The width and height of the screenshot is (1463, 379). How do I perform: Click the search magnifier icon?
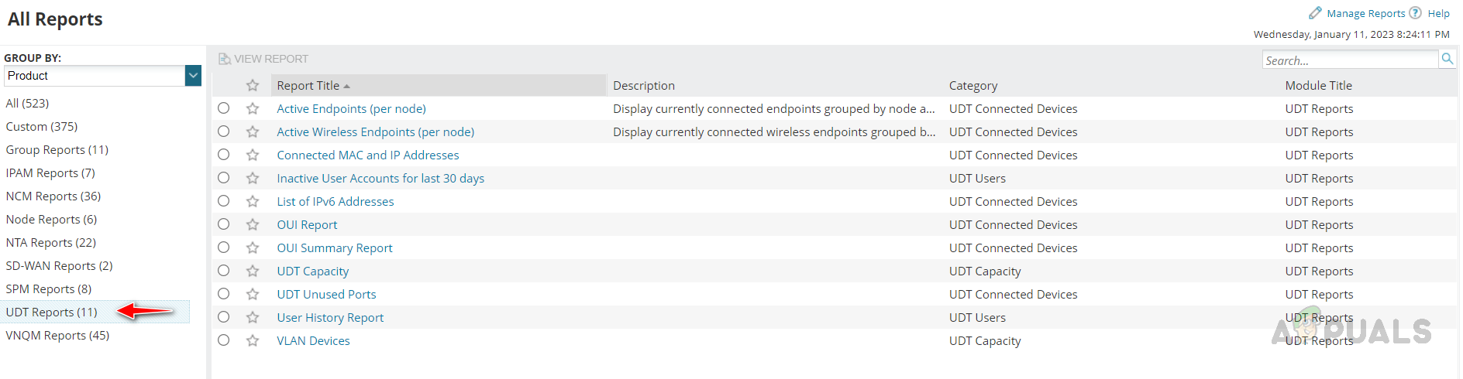click(x=1447, y=59)
